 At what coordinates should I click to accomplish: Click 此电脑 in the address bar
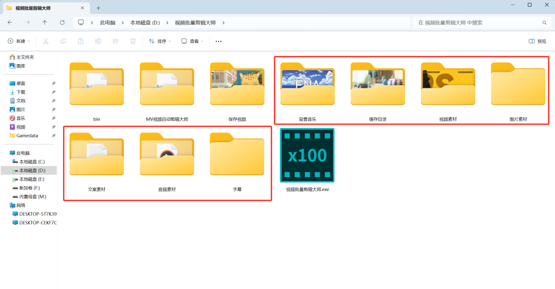click(x=107, y=23)
